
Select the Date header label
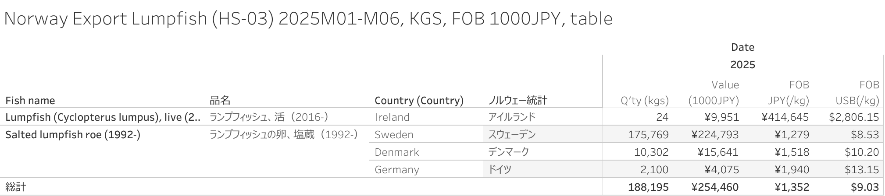pos(742,47)
